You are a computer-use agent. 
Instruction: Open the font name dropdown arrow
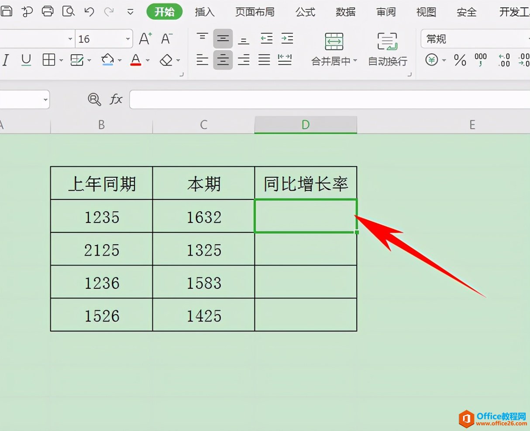70,39
